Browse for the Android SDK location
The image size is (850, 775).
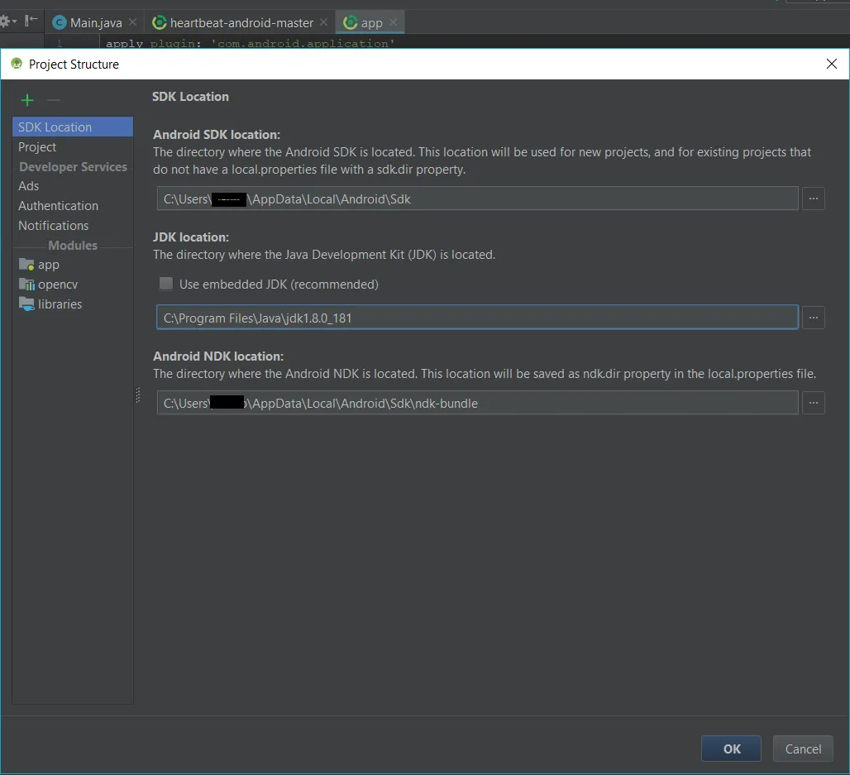[x=813, y=199]
